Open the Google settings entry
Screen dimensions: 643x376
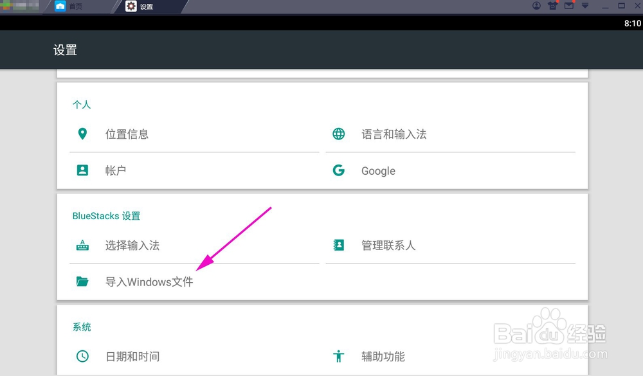377,170
